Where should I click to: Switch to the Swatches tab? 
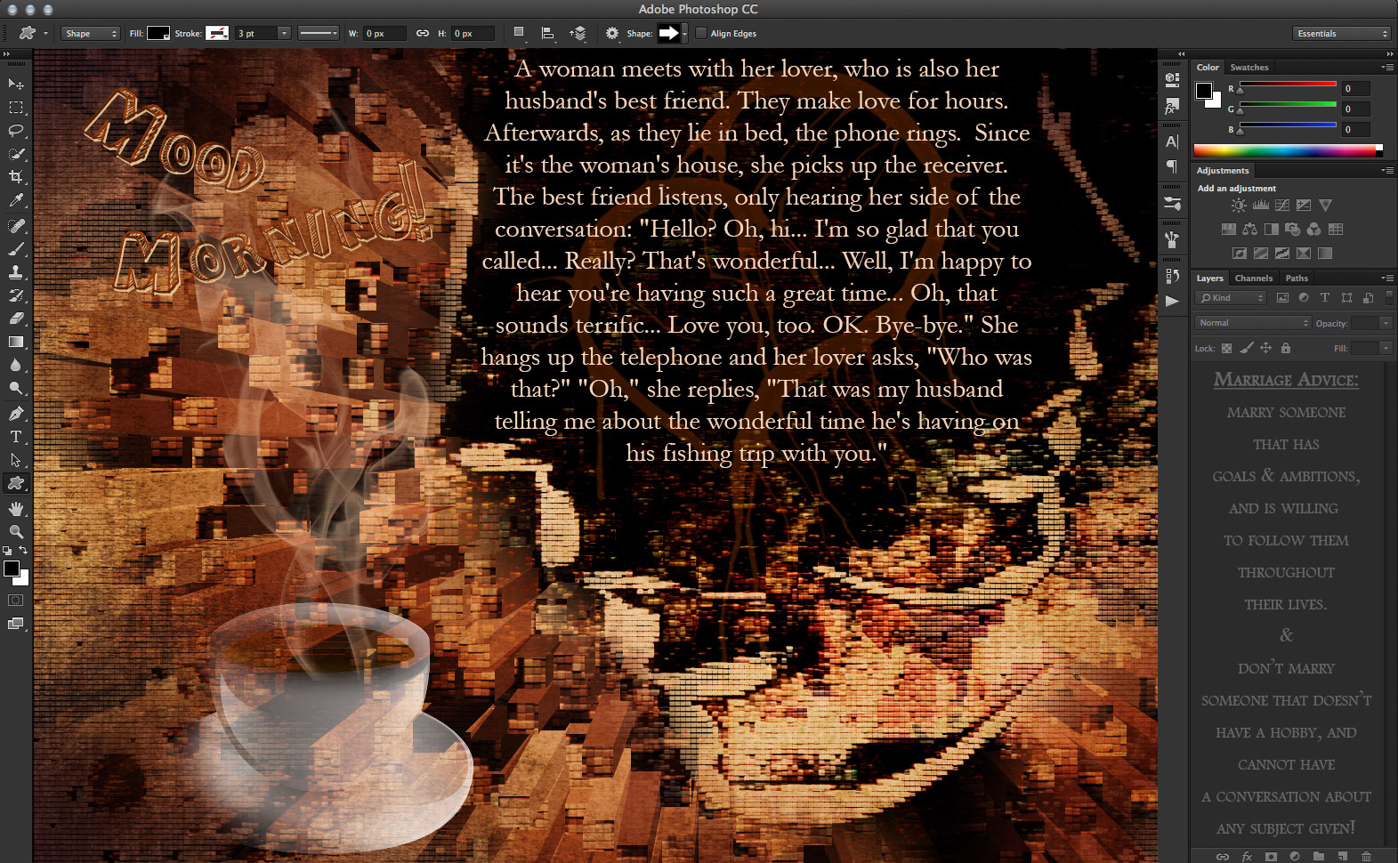point(1249,68)
